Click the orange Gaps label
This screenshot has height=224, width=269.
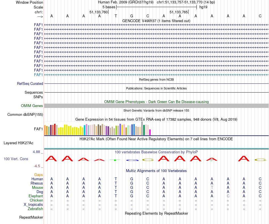[x=39, y=175]
